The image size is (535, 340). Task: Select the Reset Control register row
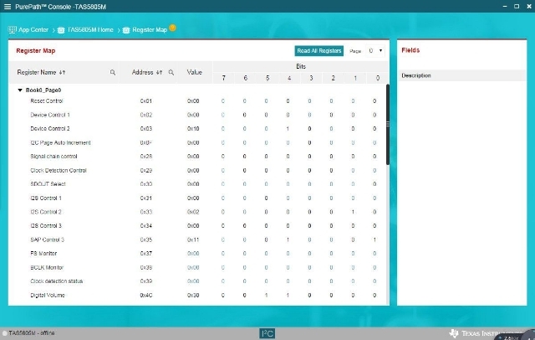(47, 101)
